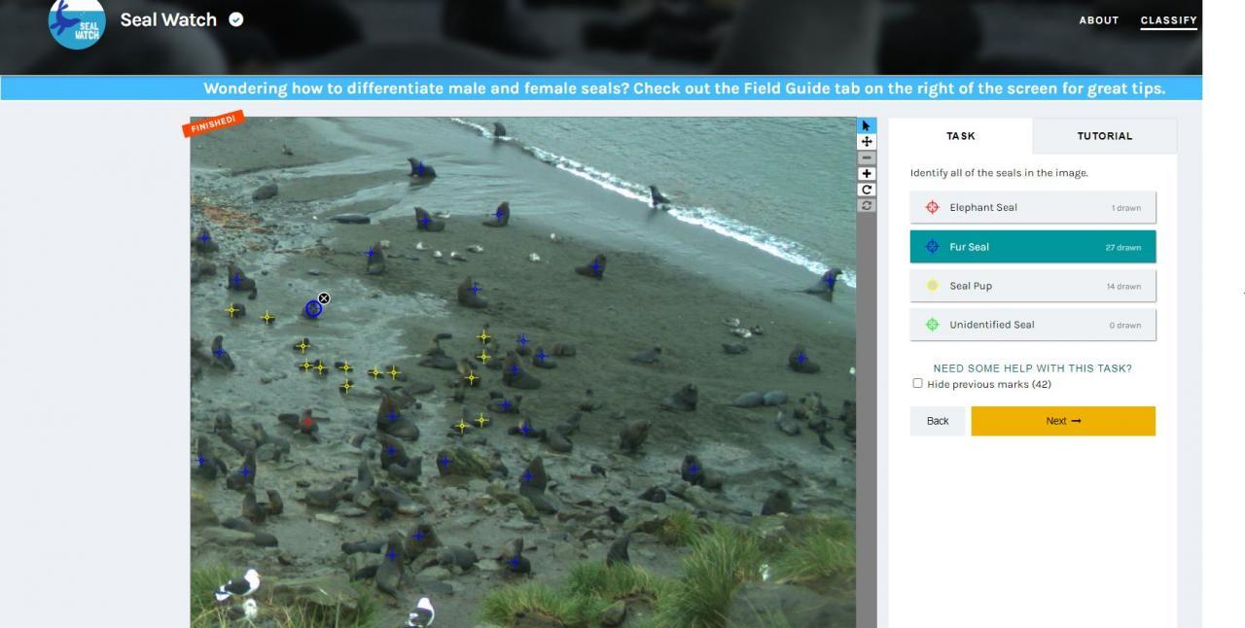The width and height of the screenshot is (1245, 628).
Task: Click the Seal Watch round logo
Action: (77, 21)
